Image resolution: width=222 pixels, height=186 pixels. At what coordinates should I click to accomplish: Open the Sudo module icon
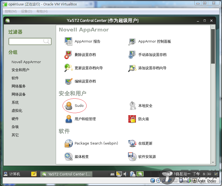[69, 106]
